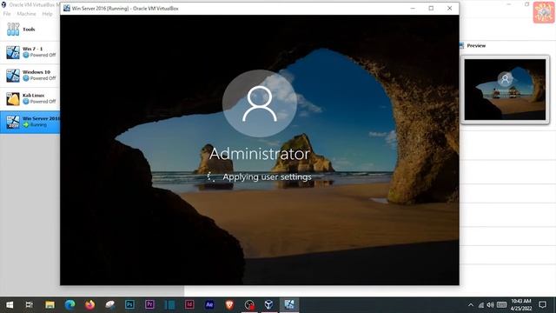Switch to VirtualBox Manager cube taskbar icon
The width and height of the screenshot is (556, 313).
coord(268,305)
